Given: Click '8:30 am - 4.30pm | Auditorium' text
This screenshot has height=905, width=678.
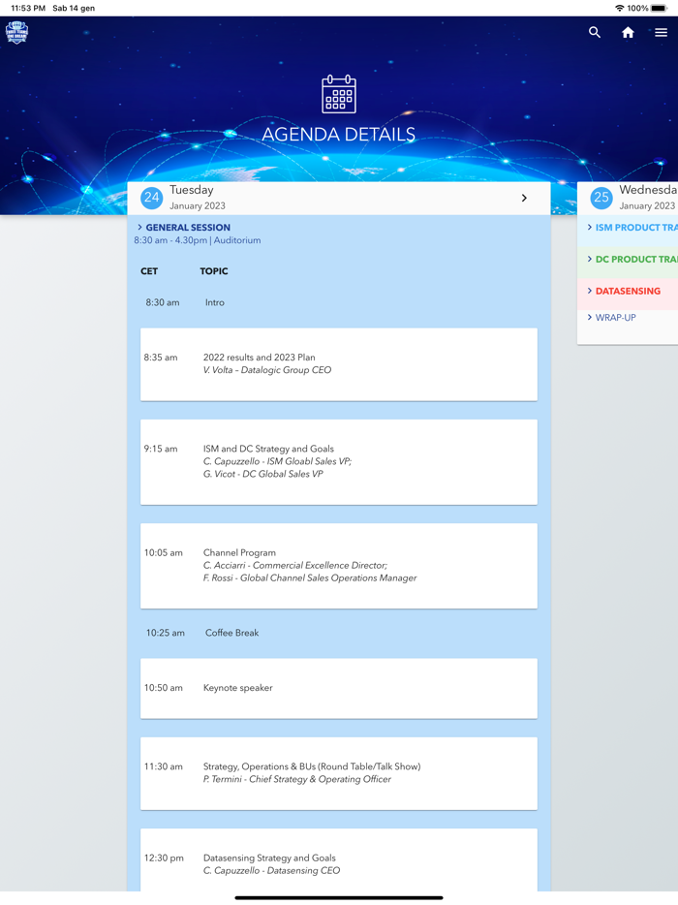Looking at the screenshot, I should (x=198, y=240).
